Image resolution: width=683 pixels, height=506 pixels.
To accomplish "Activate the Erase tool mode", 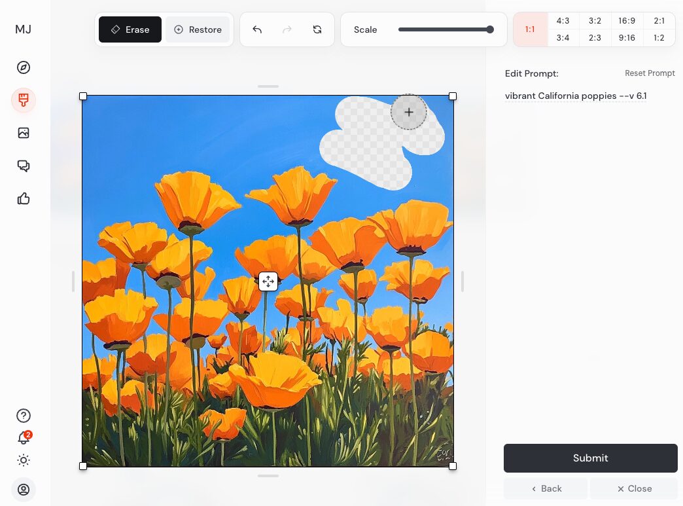I will pyautogui.click(x=130, y=29).
